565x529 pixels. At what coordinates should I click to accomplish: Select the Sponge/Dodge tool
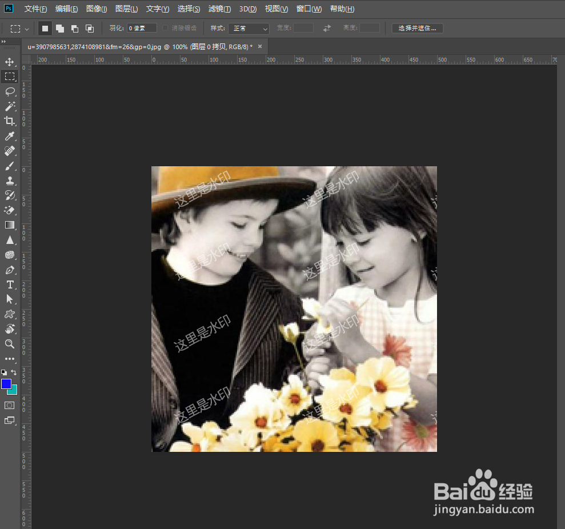click(10, 255)
